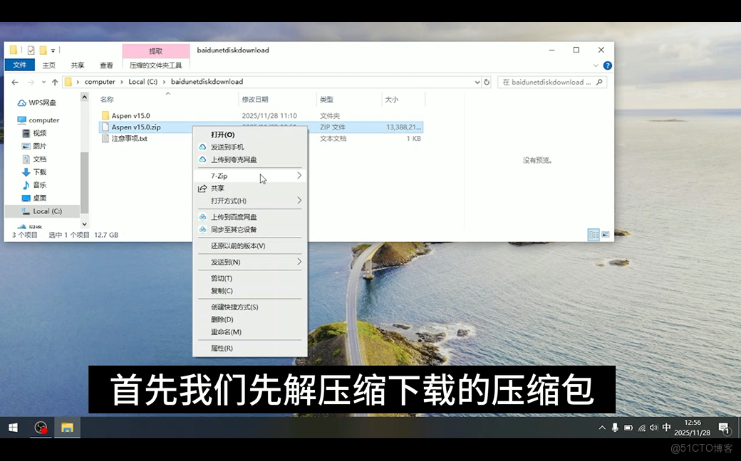Open File Explorer from the taskbar
The width and height of the screenshot is (741, 461).
point(68,428)
